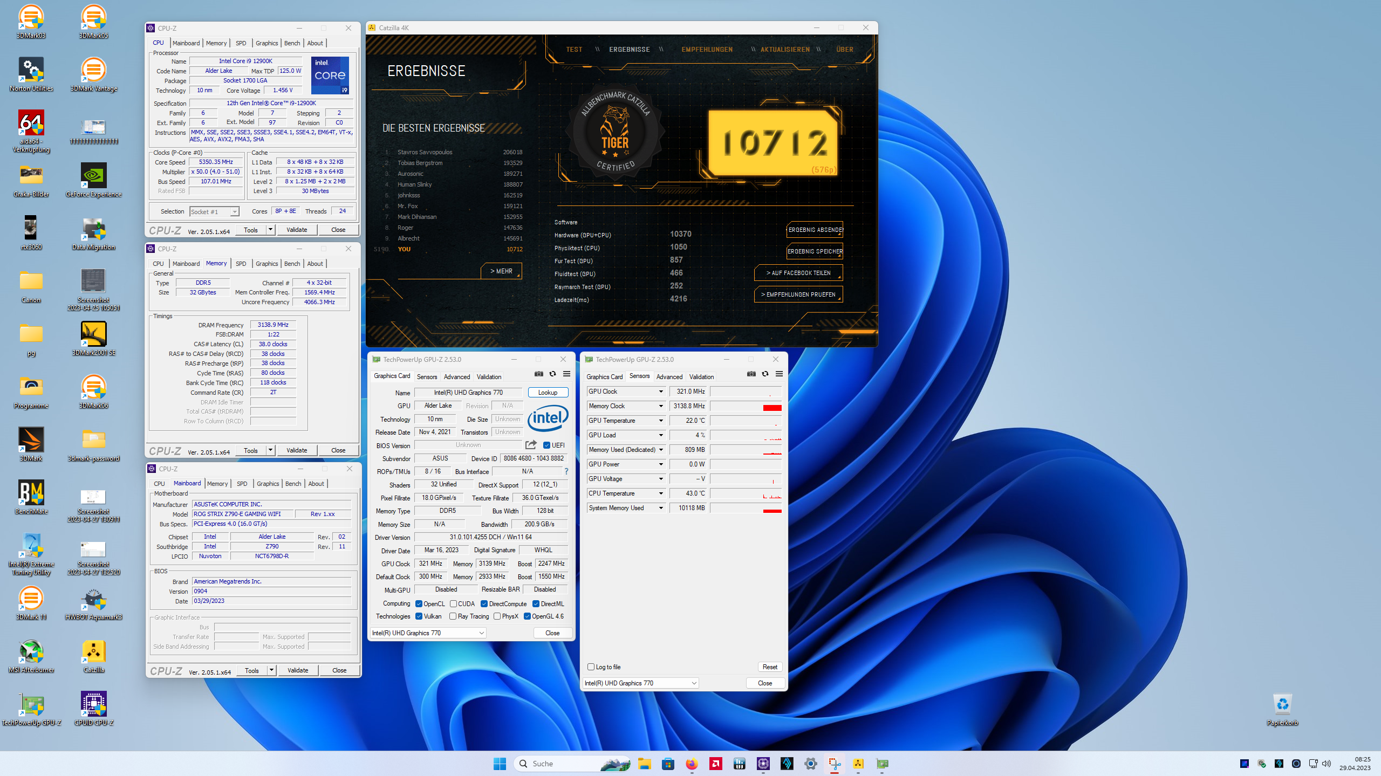Open SPD tab in CPU-Z Memory window
Screen dimensions: 1381x776
(241, 264)
